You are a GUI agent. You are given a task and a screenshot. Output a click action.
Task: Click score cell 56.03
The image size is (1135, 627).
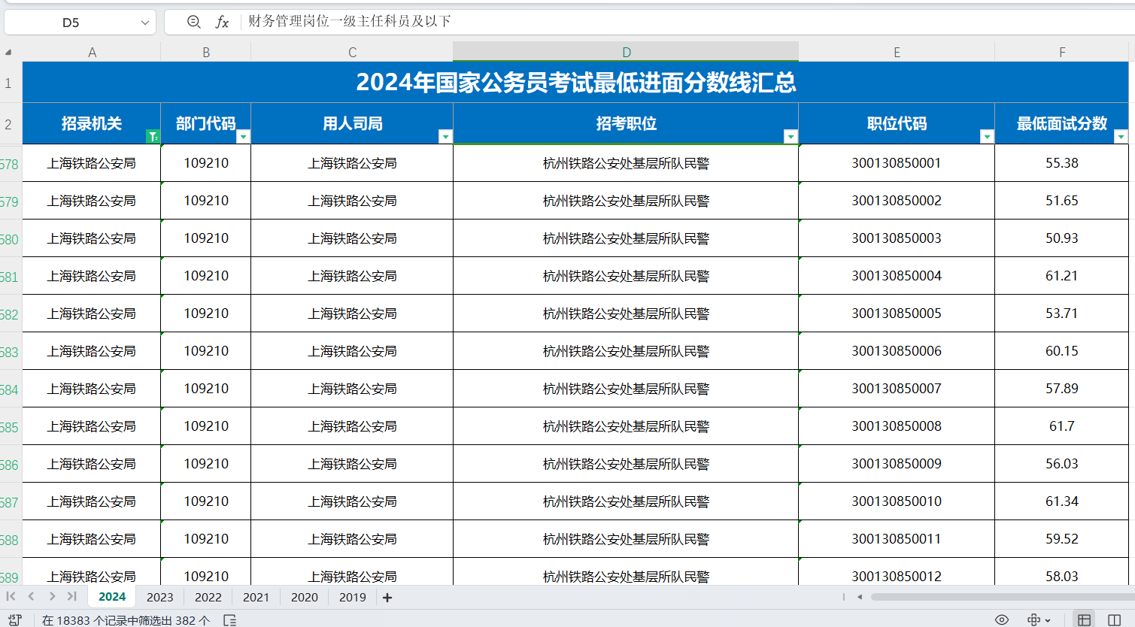pyautogui.click(x=1061, y=464)
